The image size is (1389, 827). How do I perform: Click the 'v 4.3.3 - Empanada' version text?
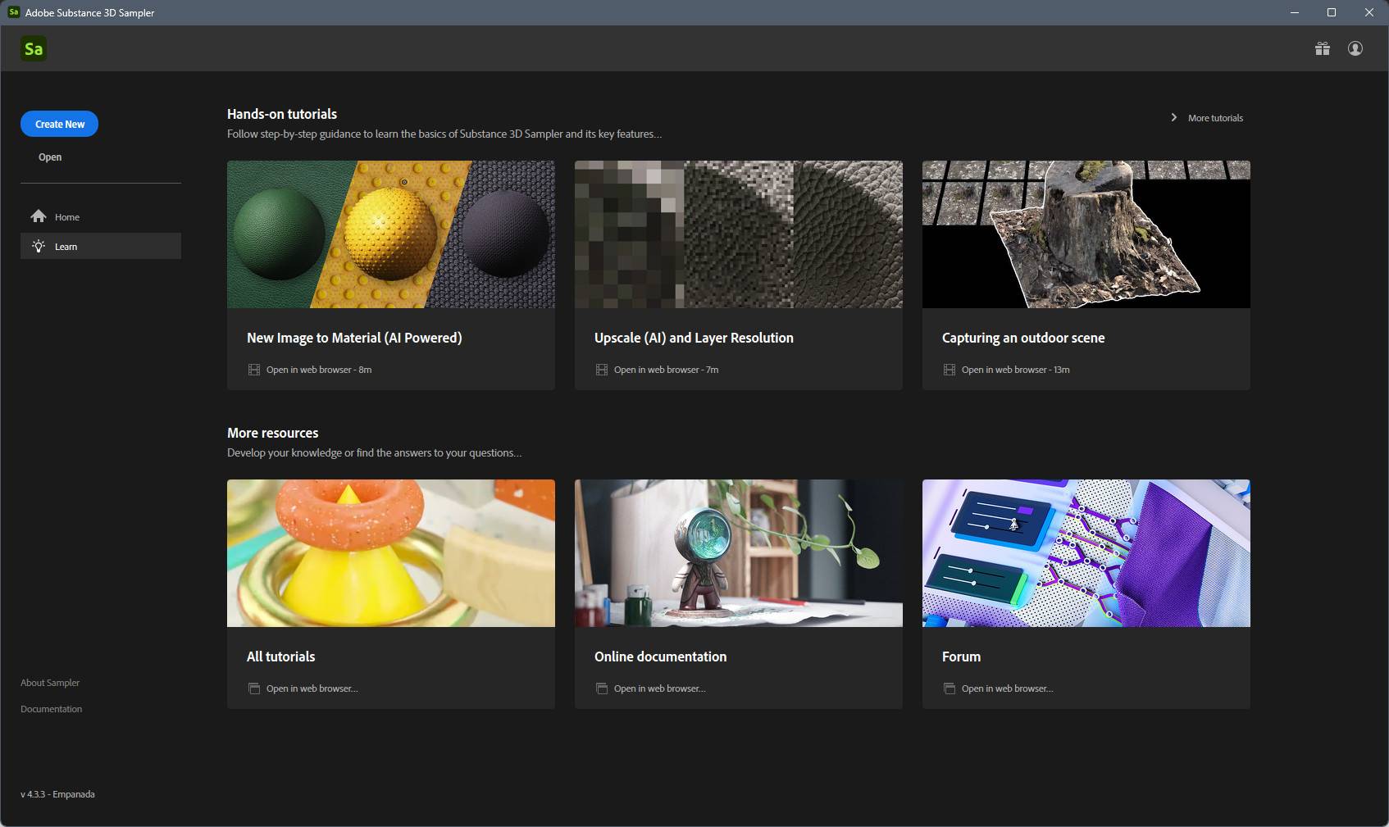click(57, 794)
